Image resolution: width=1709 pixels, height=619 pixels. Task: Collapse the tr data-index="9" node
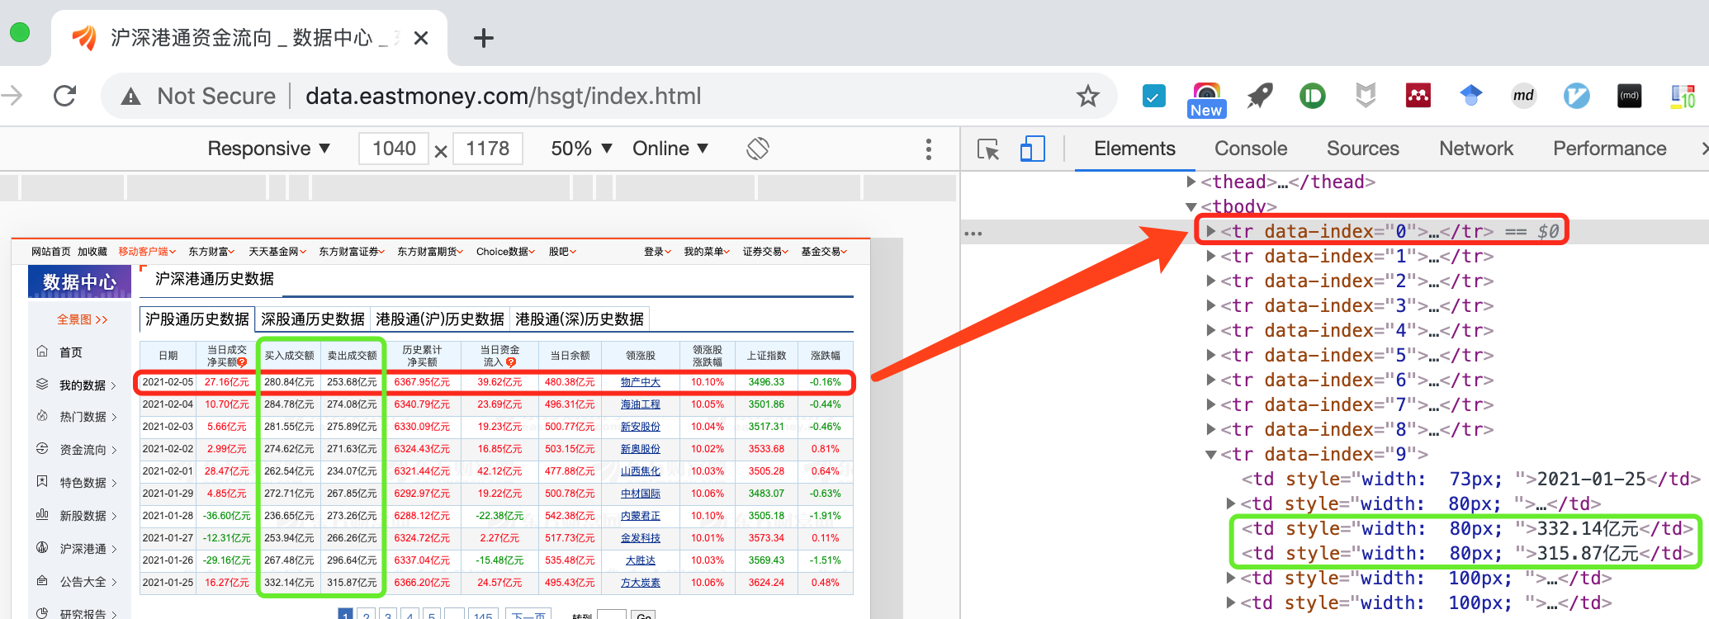[x=1210, y=455]
